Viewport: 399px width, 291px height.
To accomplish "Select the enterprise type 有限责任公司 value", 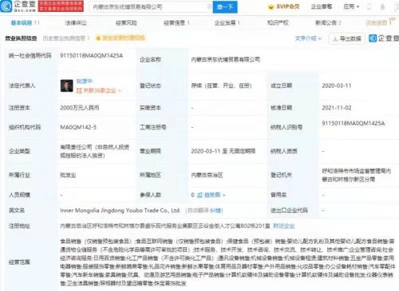I will pos(95,151).
